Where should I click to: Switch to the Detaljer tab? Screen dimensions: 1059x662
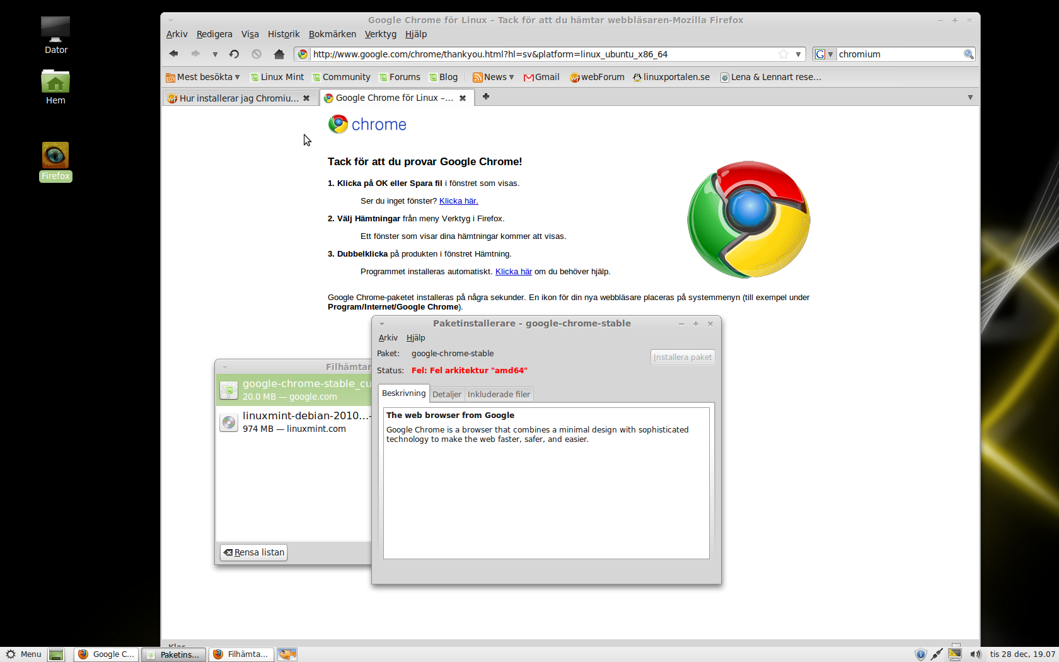[x=447, y=395]
